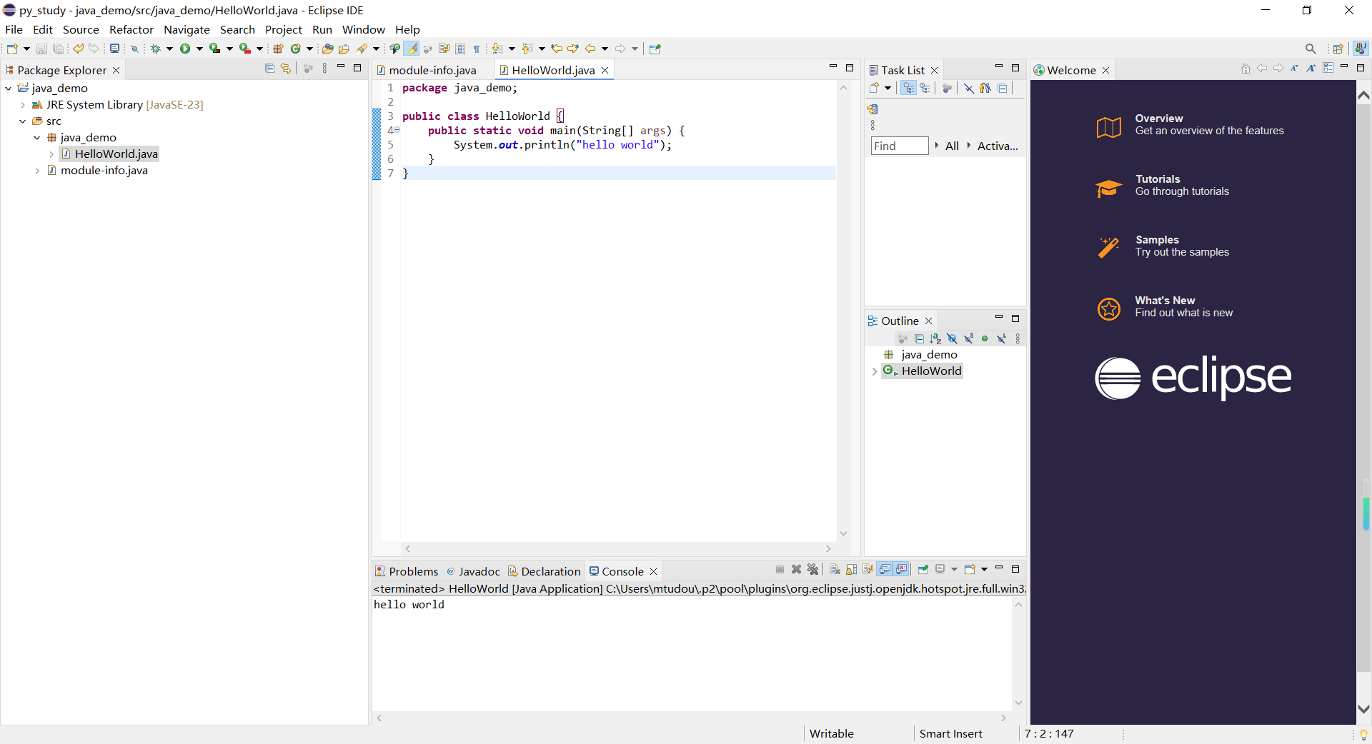Toggle Sort alphabetically in Outline toolbar
This screenshot has width=1372, height=744.
pos(935,338)
